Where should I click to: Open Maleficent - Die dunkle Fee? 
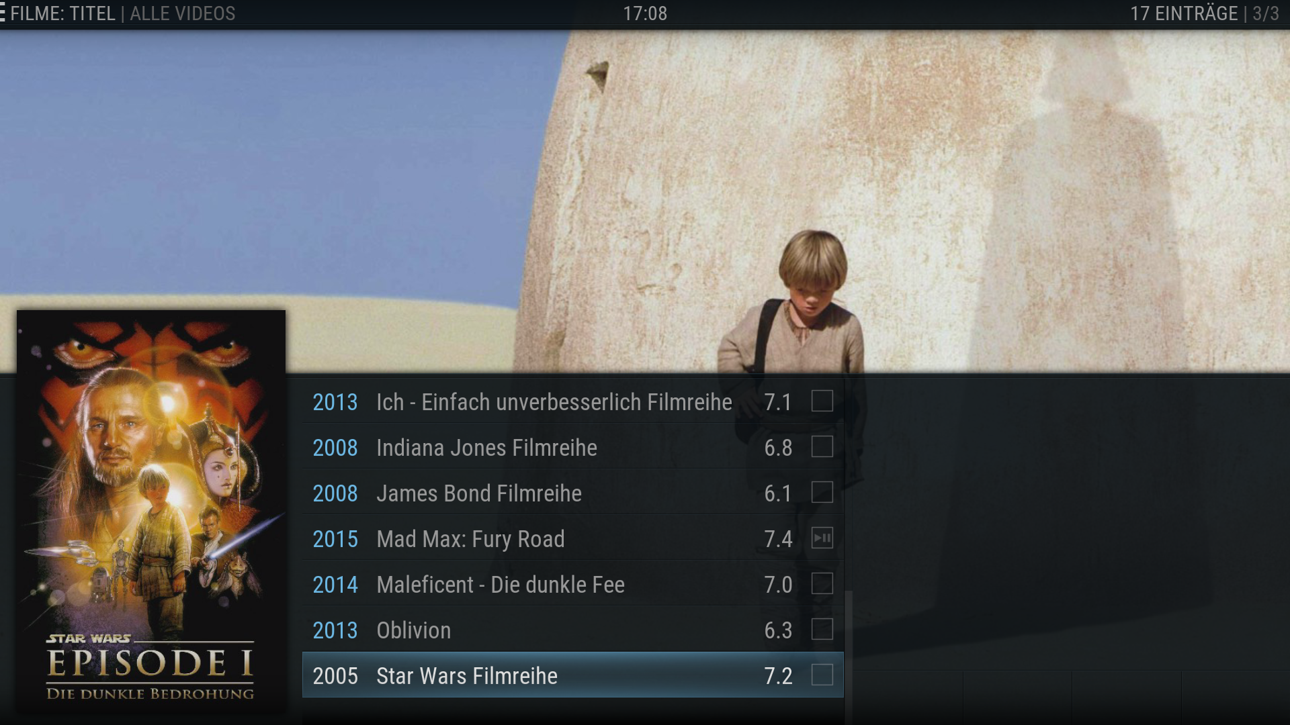tap(501, 585)
